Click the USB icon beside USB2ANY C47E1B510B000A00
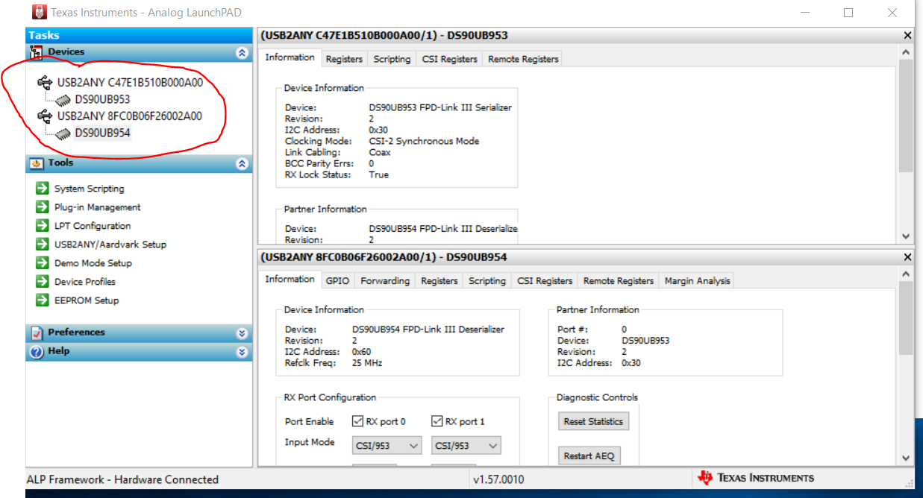 click(x=45, y=83)
